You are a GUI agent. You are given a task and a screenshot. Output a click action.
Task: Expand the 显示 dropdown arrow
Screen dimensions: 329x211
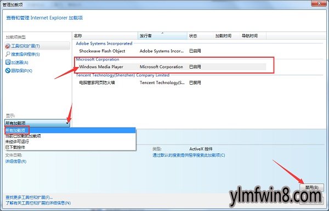coord(67,123)
